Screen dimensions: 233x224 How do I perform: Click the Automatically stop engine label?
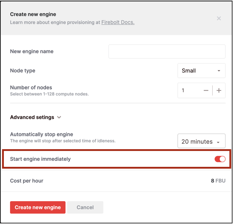[x=41, y=134]
